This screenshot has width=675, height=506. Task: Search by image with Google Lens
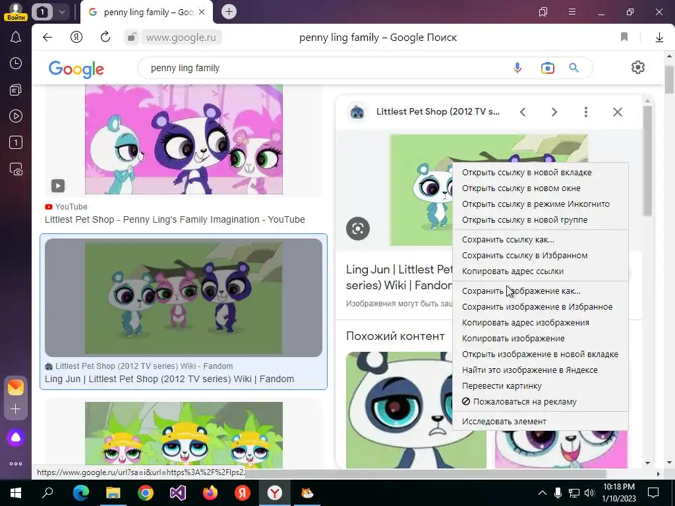[548, 68]
